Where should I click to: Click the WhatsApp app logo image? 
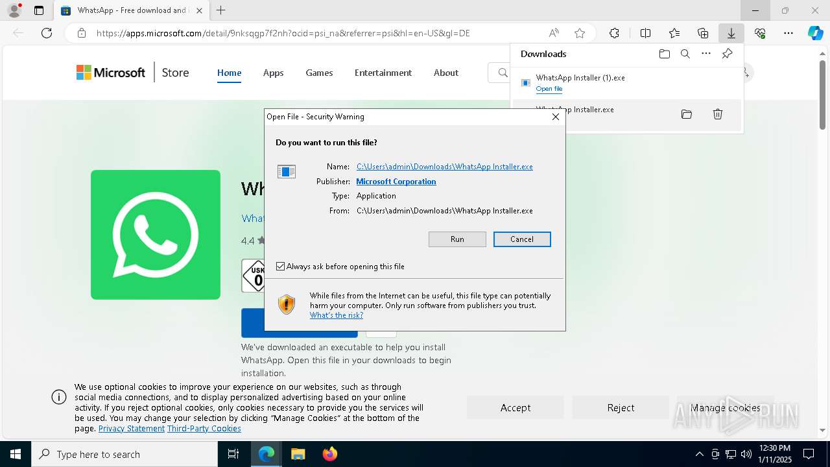[156, 235]
